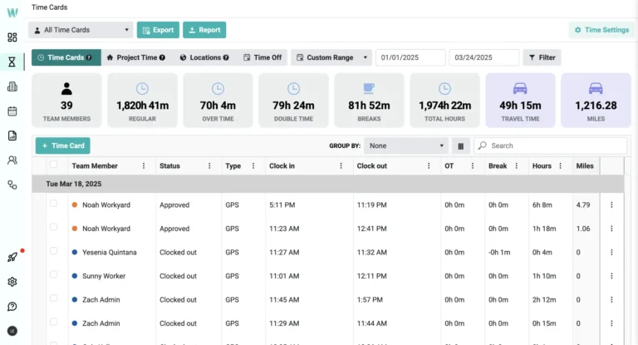Open the Custom Range date dropdown
638x345 pixels.
pyautogui.click(x=331, y=57)
